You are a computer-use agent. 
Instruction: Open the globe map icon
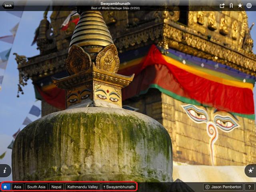pyautogui.click(x=249, y=6)
